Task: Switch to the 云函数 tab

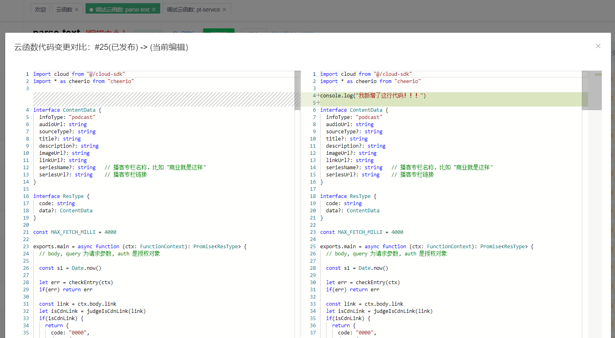Action: click(x=64, y=10)
